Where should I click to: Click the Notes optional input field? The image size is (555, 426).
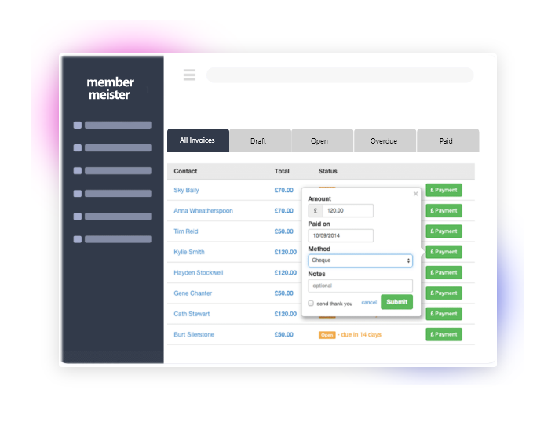(360, 286)
